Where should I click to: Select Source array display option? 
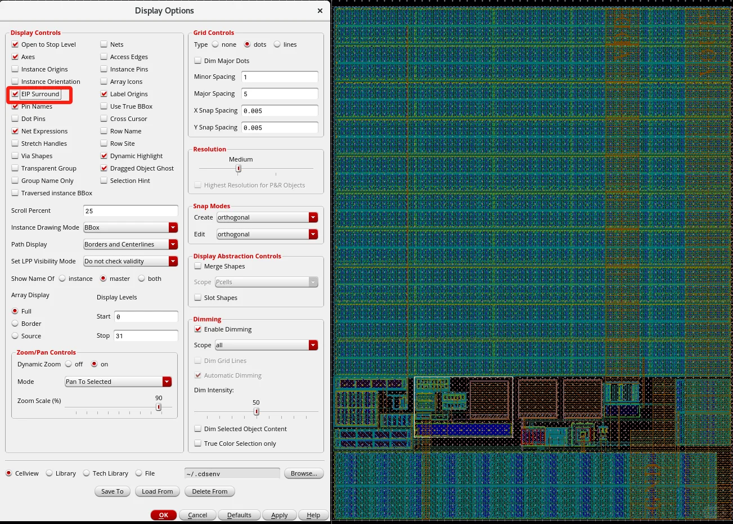[15, 336]
